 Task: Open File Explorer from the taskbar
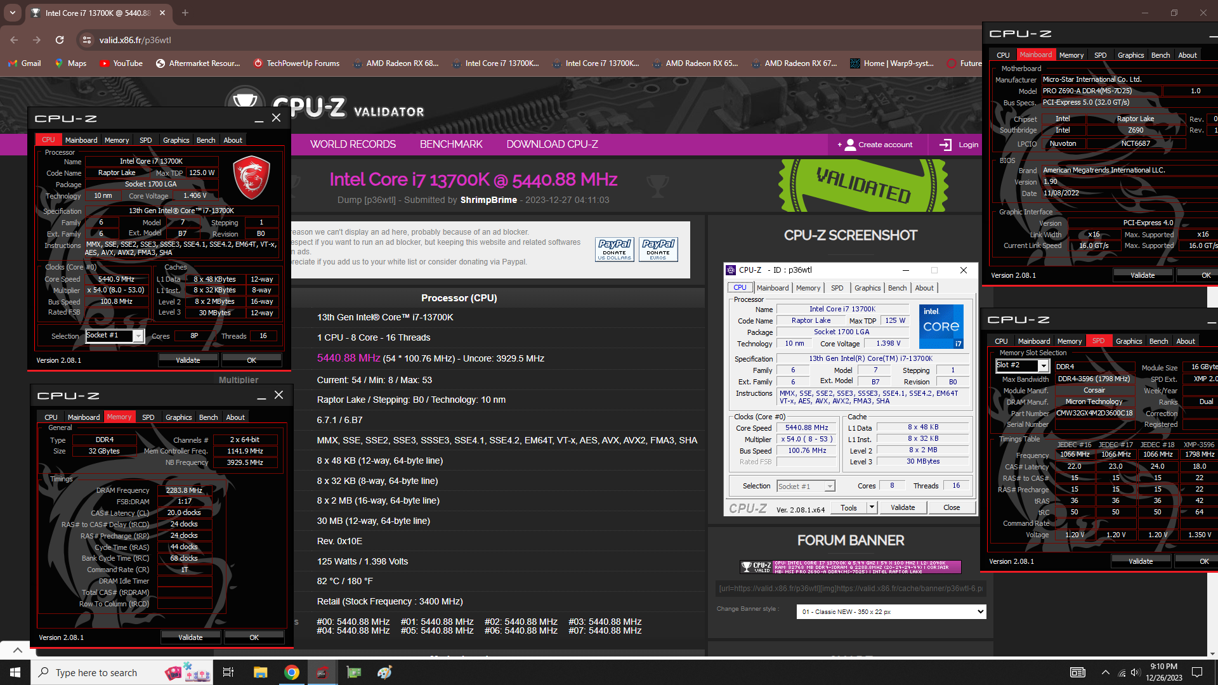260,672
